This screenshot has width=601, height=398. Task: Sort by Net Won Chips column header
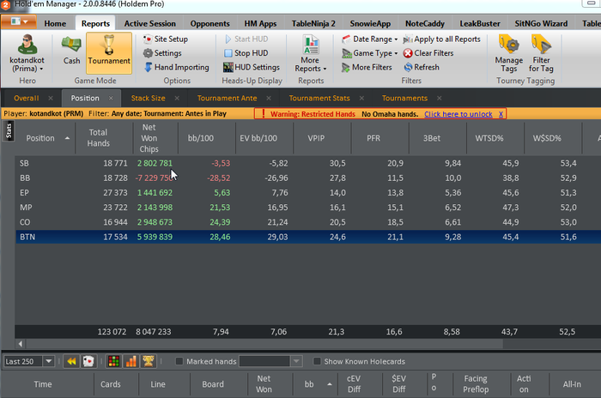149,138
